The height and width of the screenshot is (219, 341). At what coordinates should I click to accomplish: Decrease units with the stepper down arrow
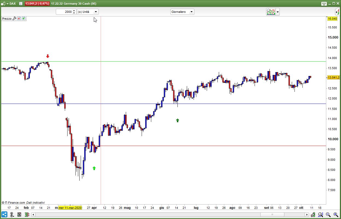[x=74, y=13]
